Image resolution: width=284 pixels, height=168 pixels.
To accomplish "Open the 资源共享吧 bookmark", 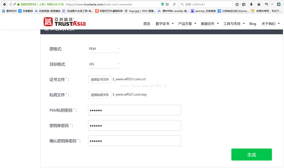I will click(266, 11).
